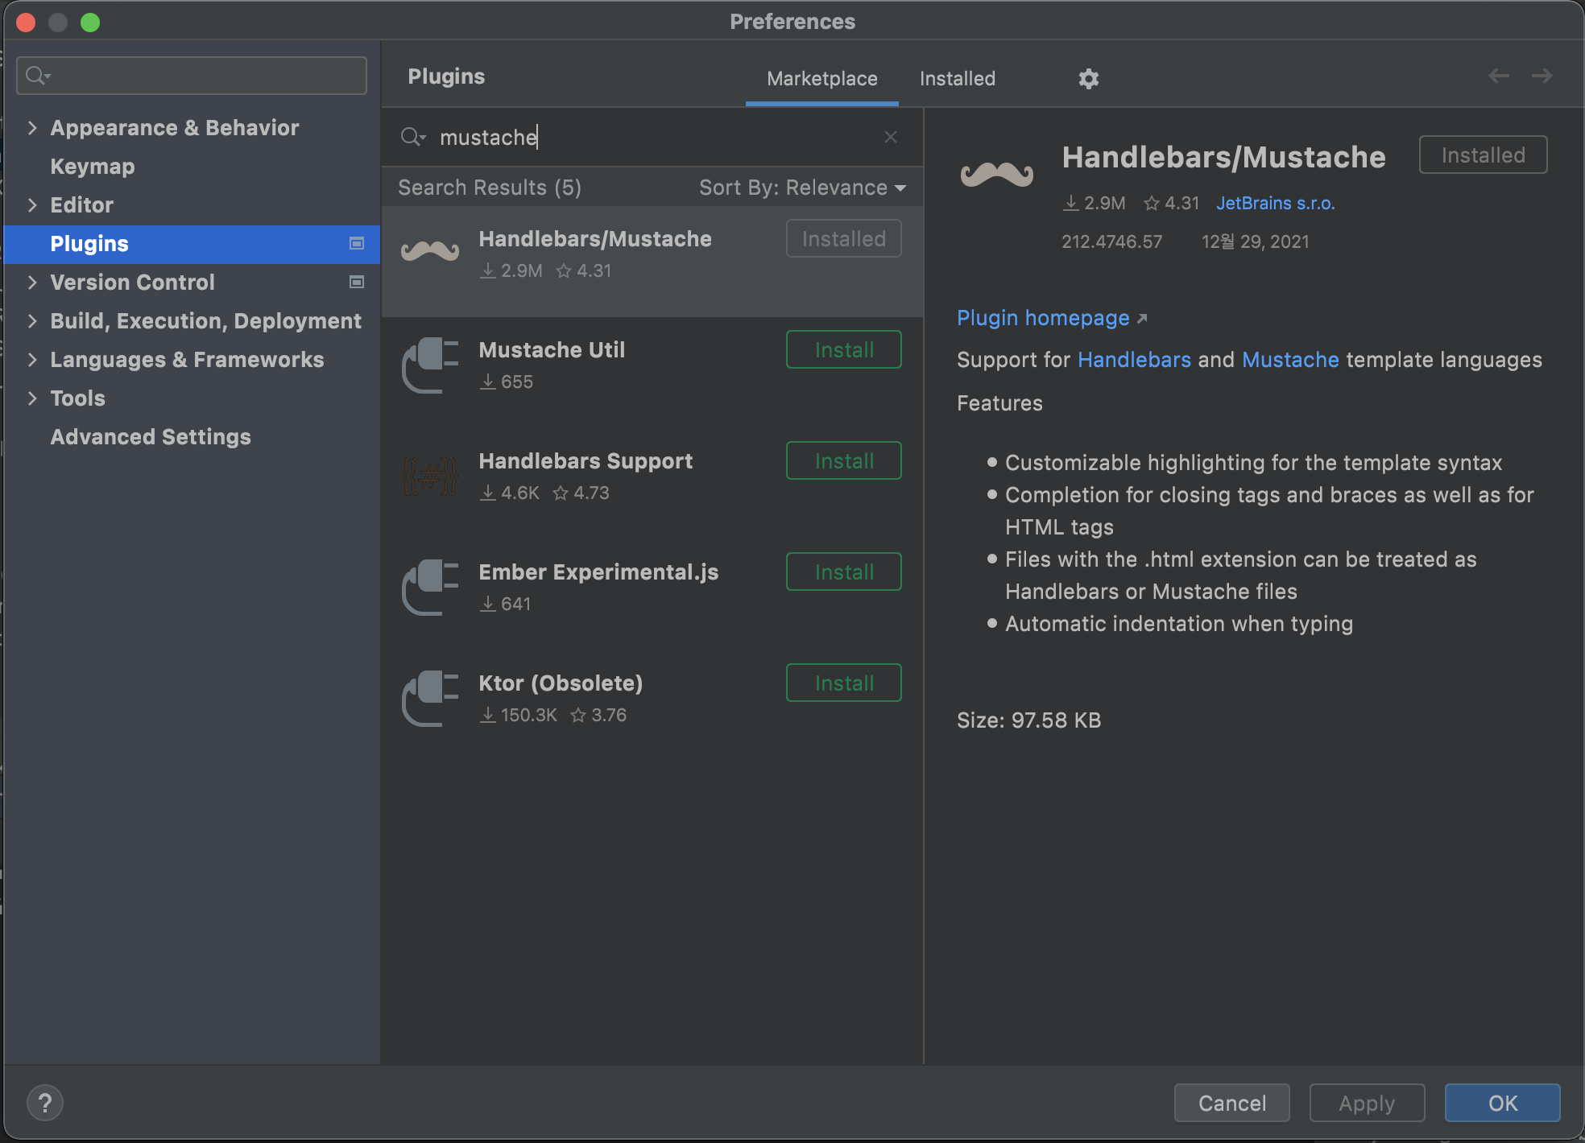Click the download count icon in details pane
This screenshot has width=1585, height=1143.
tap(1070, 203)
